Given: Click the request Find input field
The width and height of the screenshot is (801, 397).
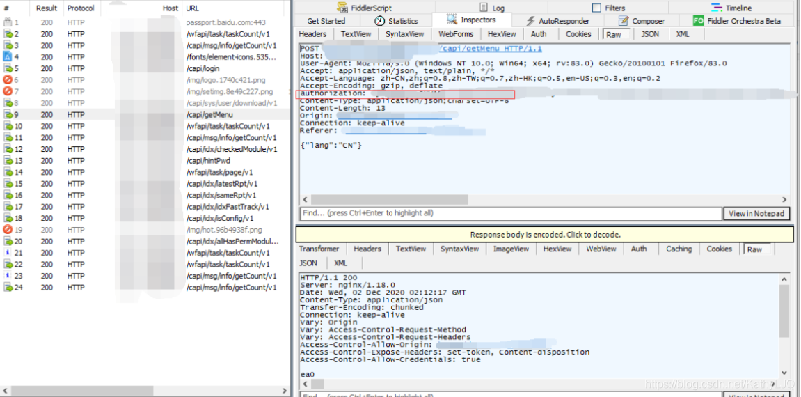Looking at the screenshot, I should coord(510,214).
